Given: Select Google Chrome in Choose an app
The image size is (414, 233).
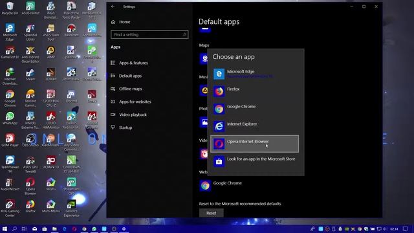Looking at the screenshot, I should pos(254,109).
